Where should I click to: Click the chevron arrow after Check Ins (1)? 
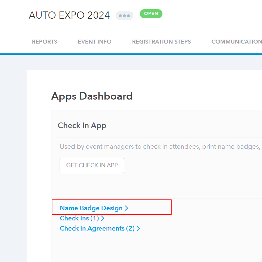pos(103,218)
